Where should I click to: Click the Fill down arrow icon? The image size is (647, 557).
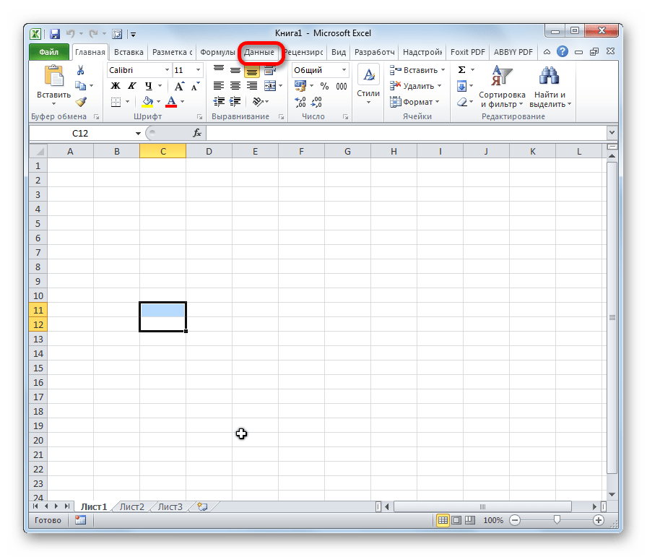pyautogui.click(x=461, y=86)
